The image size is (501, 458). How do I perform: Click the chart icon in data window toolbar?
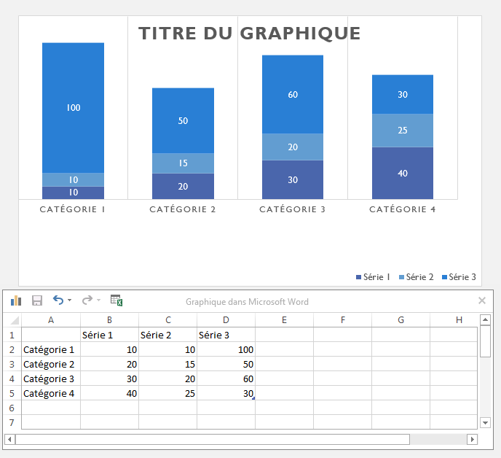click(x=16, y=300)
